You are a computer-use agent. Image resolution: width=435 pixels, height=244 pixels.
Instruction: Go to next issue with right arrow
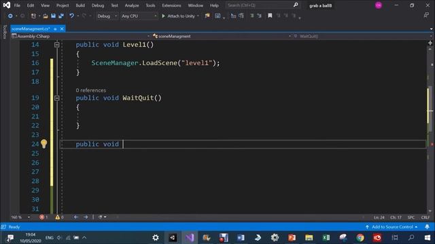tap(86, 217)
